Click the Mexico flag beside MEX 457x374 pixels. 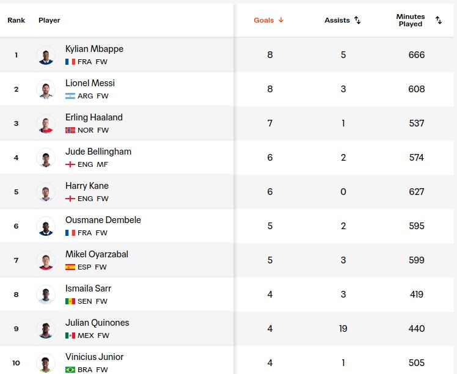tap(70, 335)
